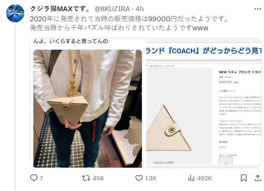Click the 7 replies count
This screenshot has width=264, height=191.
coord(41,178)
